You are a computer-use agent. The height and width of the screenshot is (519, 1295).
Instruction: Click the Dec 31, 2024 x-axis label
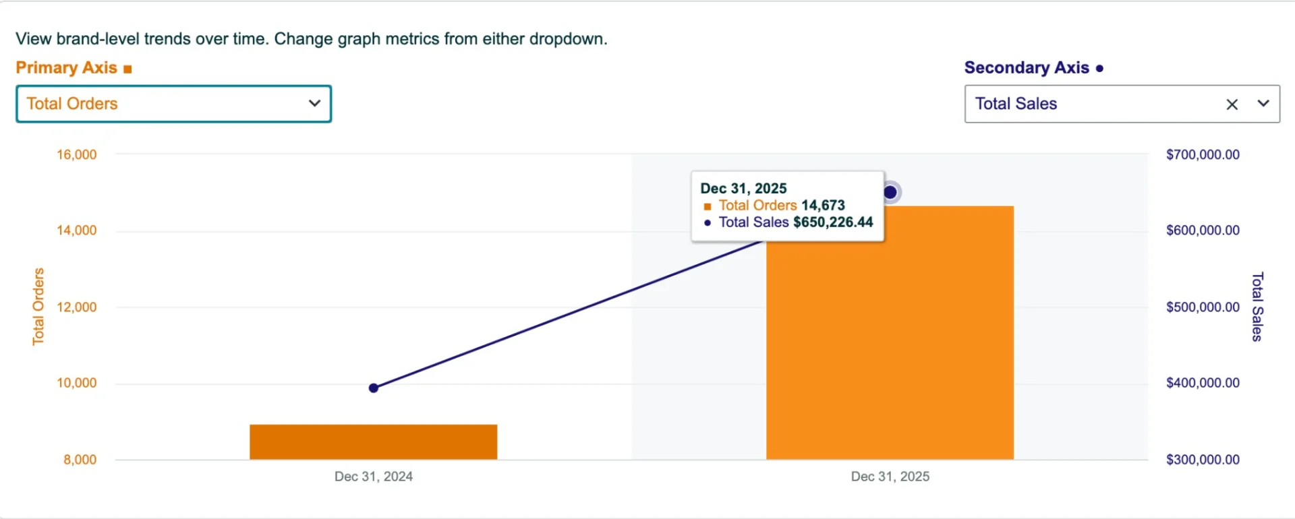click(374, 477)
